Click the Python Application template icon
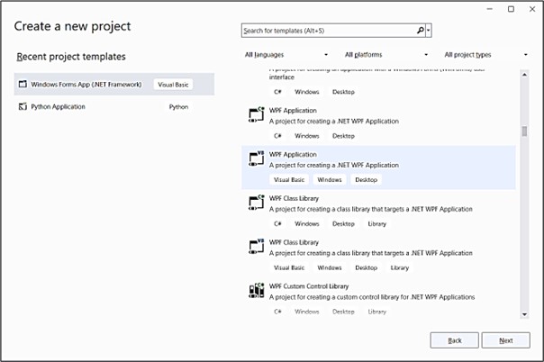The image size is (544, 362). 23,106
